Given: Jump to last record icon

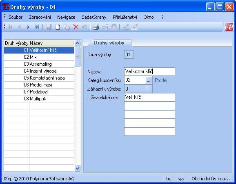Looking at the screenshot, I should point(37,27).
